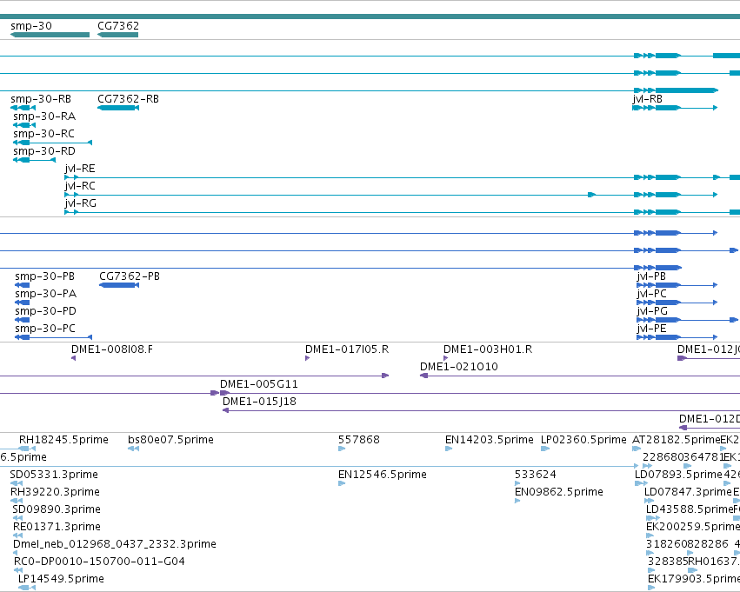Image resolution: width=740 pixels, height=592 pixels.
Task: Click the DME1-008I08.F clone end label
Action: click(112, 349)
